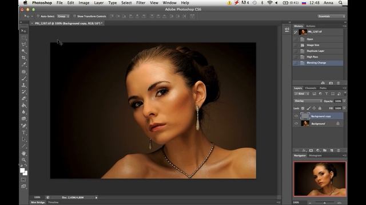Open the Auto-Select Group dropdown
The width and height of the screenshot is (366, 205).
[63, 17]
